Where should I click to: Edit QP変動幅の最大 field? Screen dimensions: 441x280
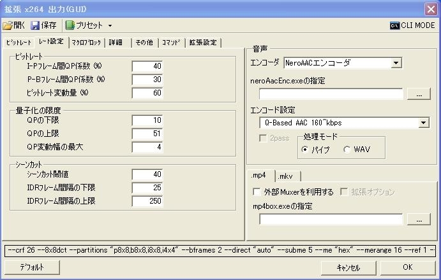tap(147, 147)
